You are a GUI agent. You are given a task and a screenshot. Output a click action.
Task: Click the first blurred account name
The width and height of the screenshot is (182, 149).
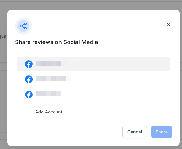[x=51, y=63]
